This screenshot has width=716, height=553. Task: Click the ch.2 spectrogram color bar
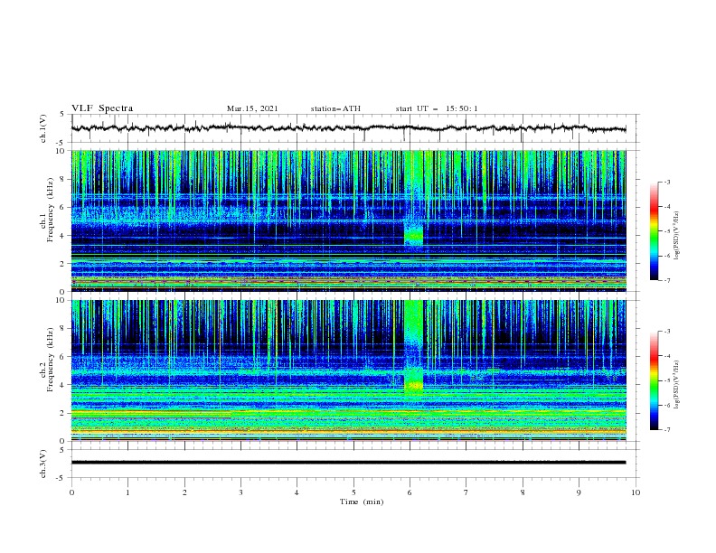[x=654, y=380]
